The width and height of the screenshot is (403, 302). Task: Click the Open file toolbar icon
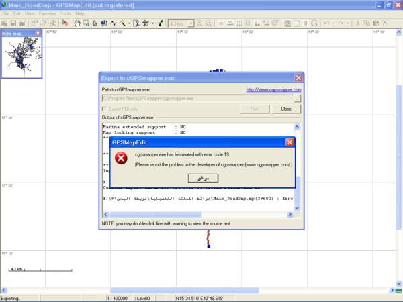click(5, 23)
